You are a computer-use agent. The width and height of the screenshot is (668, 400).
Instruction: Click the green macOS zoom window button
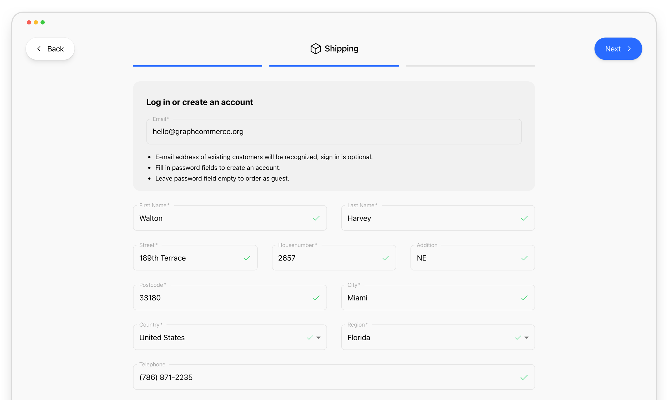43,22
